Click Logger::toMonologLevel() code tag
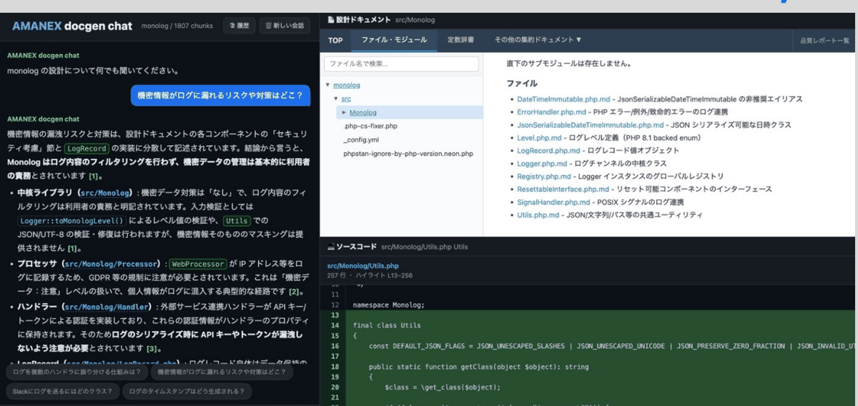Image resolution: width=858 pixels, height=406 pixels. [x=72, y=221]
